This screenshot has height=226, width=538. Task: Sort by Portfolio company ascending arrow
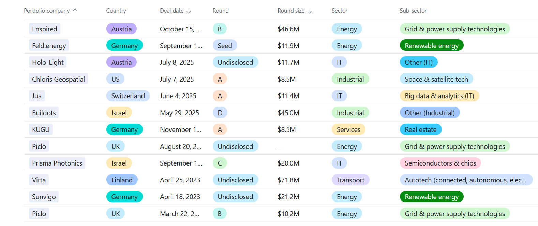75,11
